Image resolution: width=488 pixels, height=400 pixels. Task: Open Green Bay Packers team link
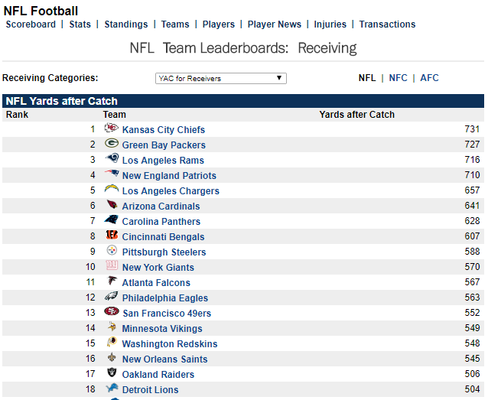tap(164, 145)
